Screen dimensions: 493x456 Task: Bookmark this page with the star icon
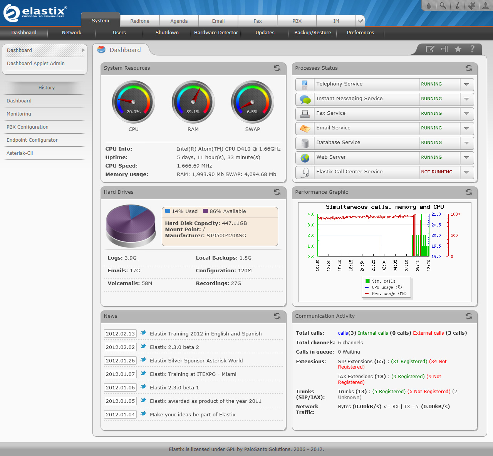458,49
